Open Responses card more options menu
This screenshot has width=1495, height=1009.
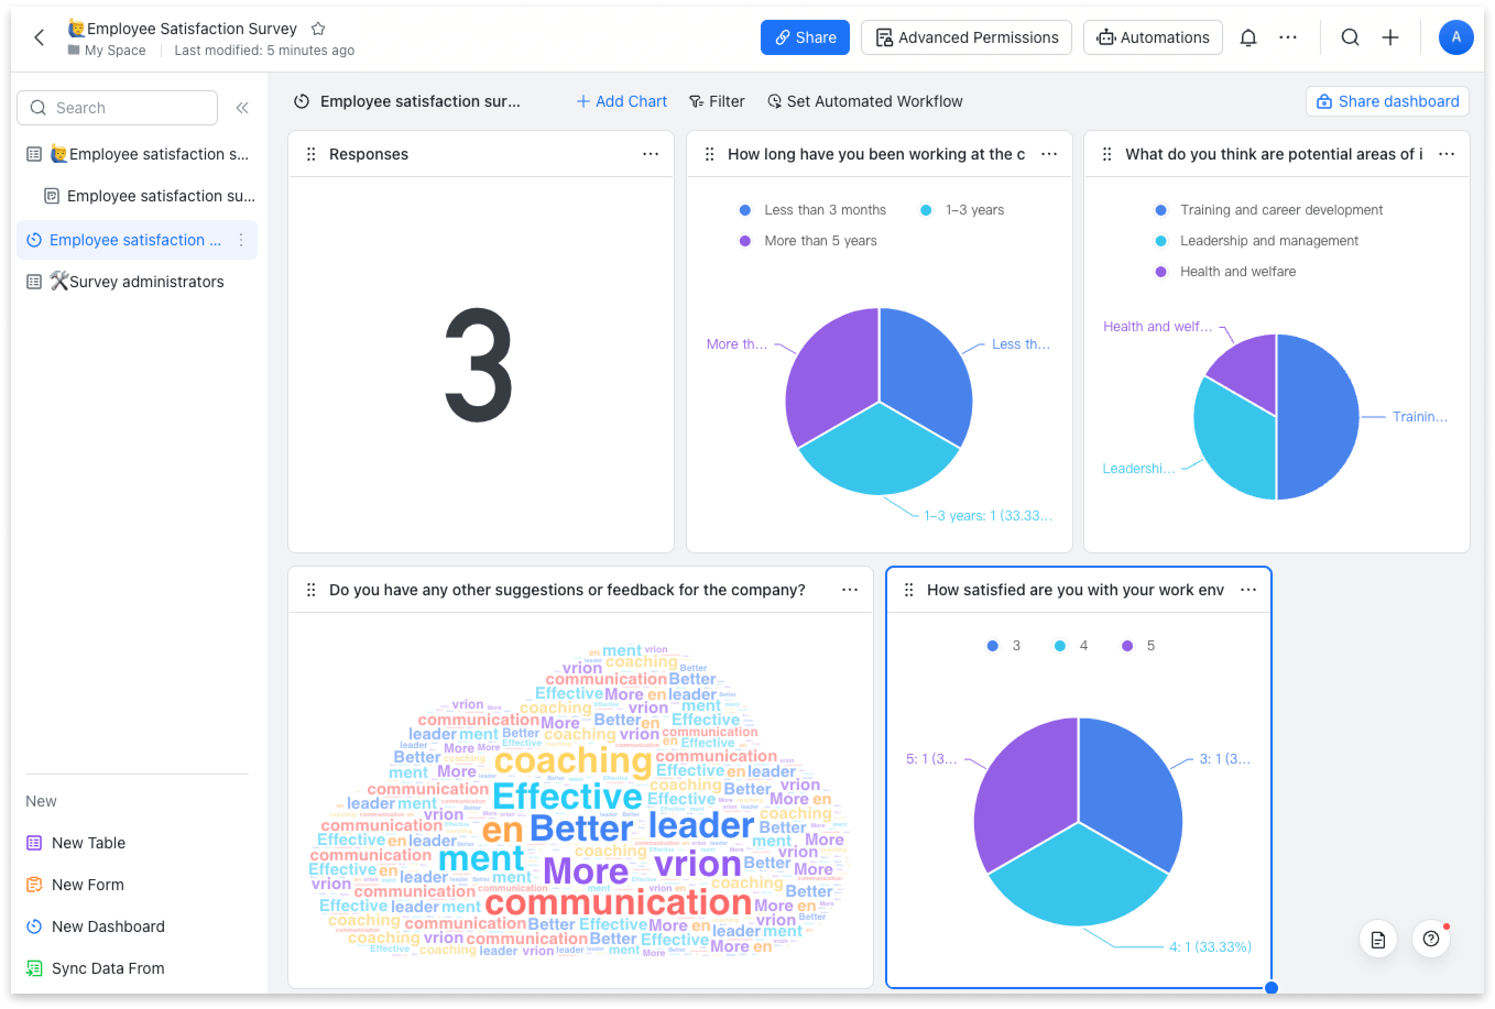coord(651,153)
